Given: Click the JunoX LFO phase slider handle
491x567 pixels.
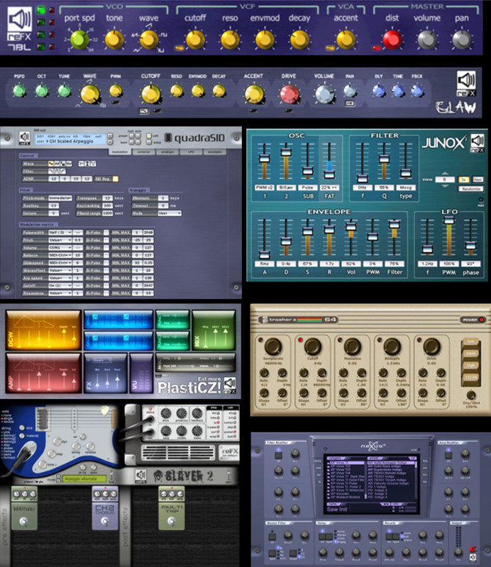Looking at the screenshot, I should click(x=470, y=245).
